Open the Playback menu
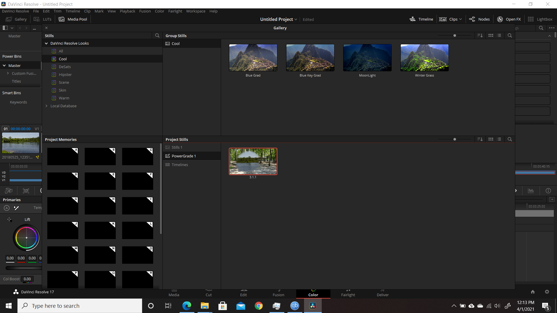The height and width of the screenshot is (313, 557). [127, 11]
